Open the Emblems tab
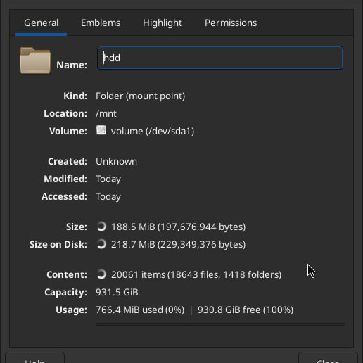The width and height of the screenshot is (363, 363). (101, 23)
